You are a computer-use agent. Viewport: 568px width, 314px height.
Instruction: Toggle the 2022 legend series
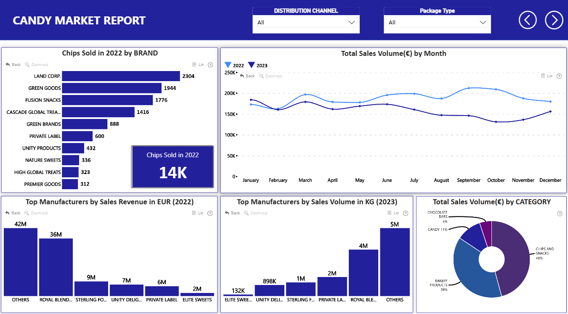coord(234,65)
